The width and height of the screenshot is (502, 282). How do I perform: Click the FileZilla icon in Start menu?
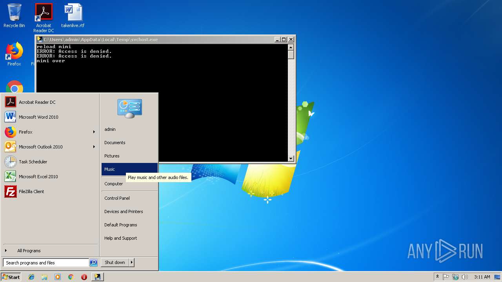point(11,192)
